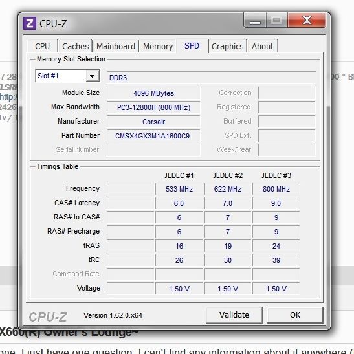Click the empty Correction field

pyautogui.click(x=287, y=93)
